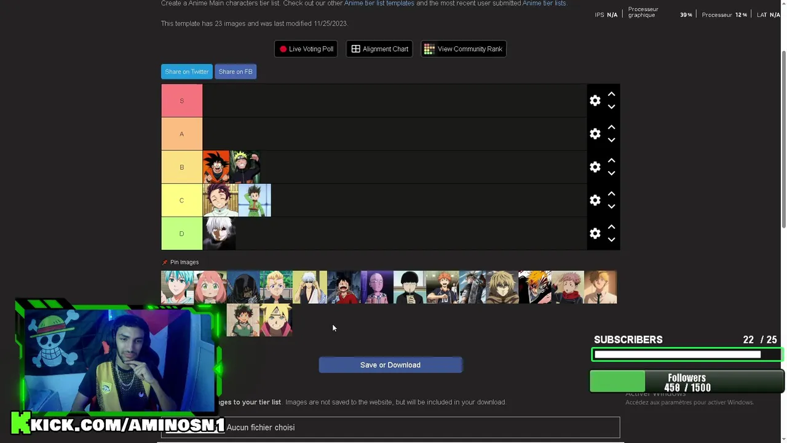Move A tier row down with arrow
This screenshot has height=443, width=787.
tap(611, 140)
